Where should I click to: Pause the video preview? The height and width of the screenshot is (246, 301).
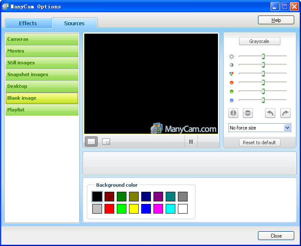191,142
